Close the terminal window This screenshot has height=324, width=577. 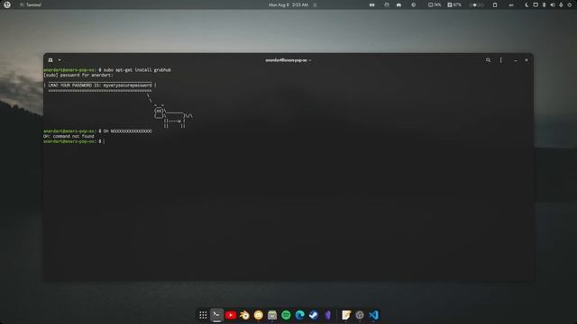527,60
